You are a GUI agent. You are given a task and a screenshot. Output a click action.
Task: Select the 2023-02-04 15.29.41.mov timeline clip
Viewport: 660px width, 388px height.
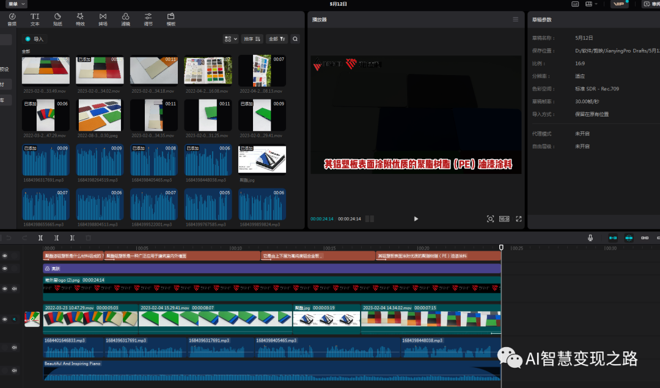(216, 319)
